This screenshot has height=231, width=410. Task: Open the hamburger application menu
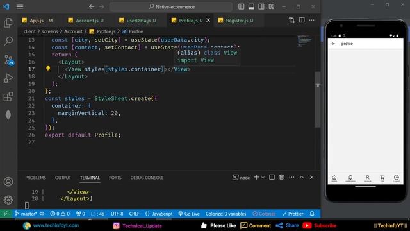point(20,7)
